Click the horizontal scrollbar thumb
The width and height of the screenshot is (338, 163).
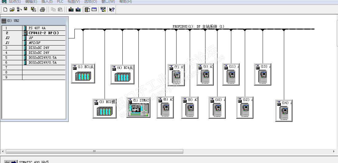[94, 151]
